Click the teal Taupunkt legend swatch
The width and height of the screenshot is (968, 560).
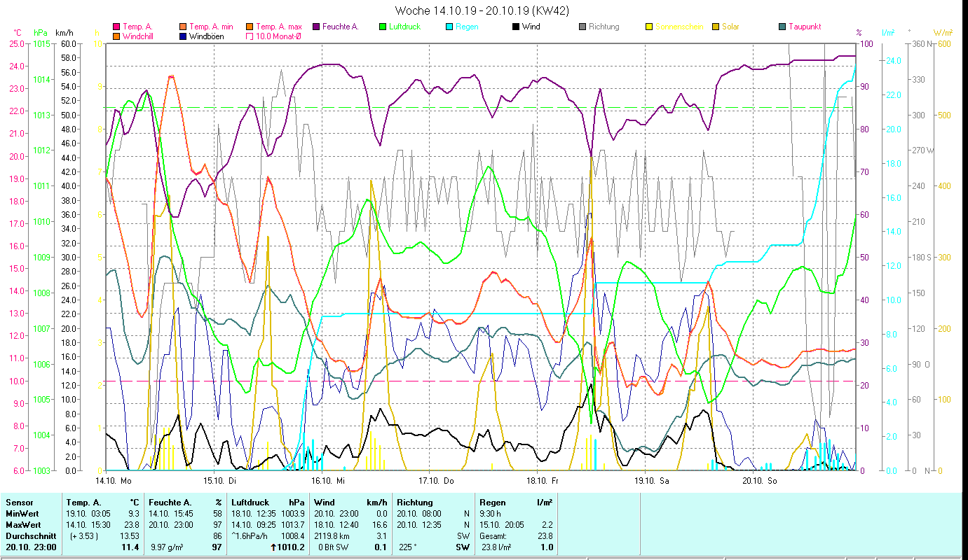(x=782, y=27)
